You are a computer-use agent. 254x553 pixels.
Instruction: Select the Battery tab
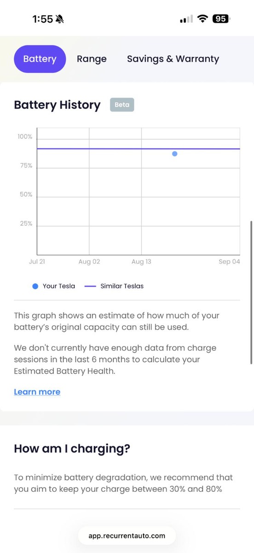[x=40, y=59]
